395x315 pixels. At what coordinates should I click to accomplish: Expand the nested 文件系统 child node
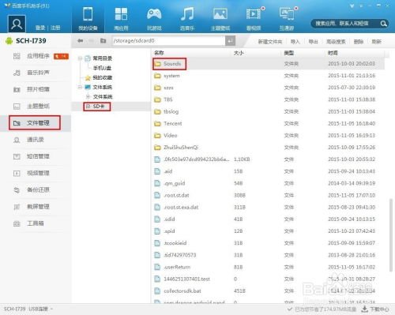click(88, 96)
